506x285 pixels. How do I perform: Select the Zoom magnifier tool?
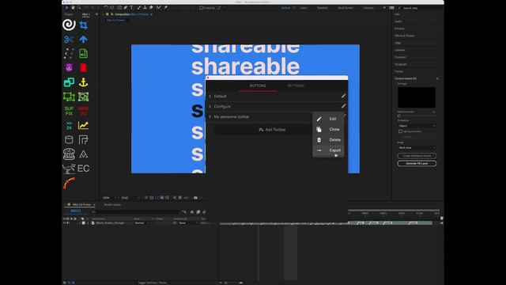coord(79,7)
